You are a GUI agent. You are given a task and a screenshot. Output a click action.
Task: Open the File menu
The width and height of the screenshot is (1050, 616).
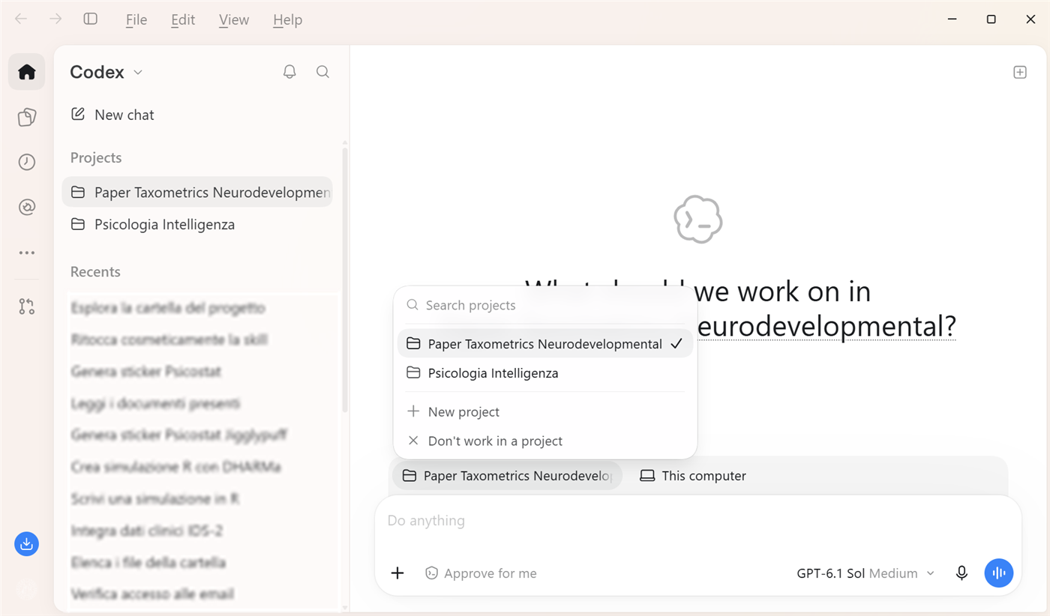(x=136, y=20)
